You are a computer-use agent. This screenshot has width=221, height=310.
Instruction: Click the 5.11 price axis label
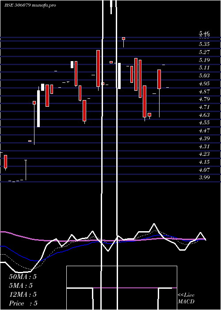pos(204,68)
